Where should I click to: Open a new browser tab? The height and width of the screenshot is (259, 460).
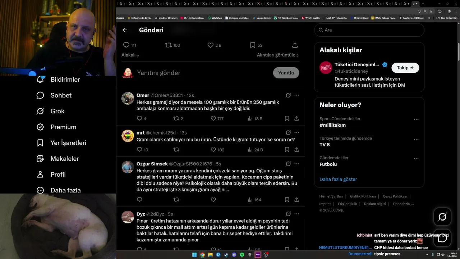pyautogui.click(x=423, y=4)
